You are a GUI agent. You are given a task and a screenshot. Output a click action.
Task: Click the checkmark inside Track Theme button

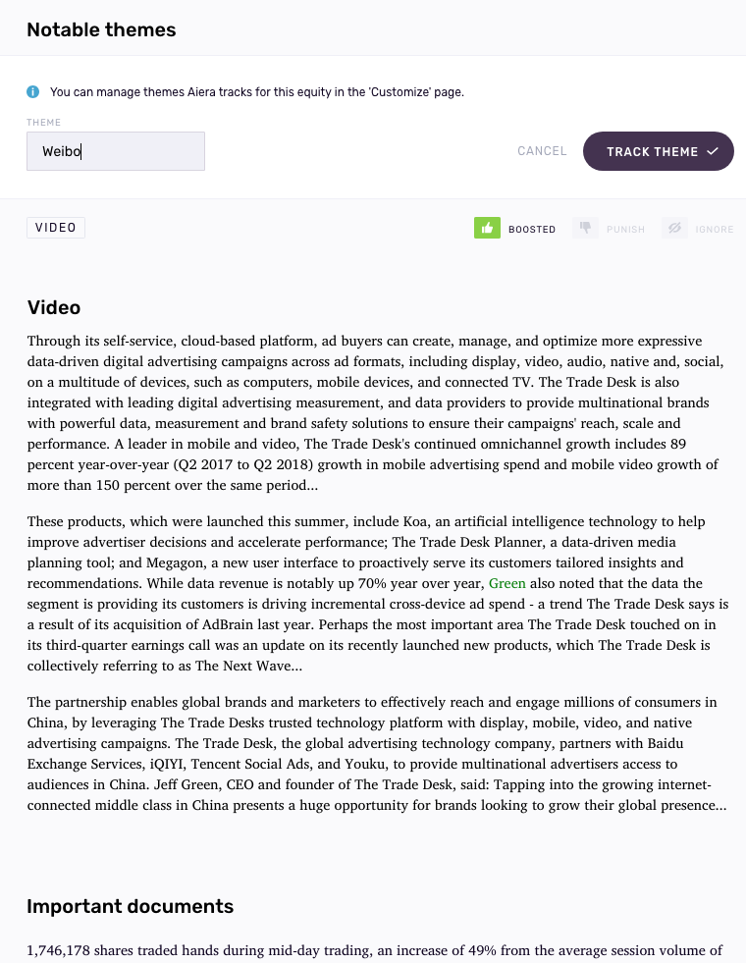click(x=713, y=152)
